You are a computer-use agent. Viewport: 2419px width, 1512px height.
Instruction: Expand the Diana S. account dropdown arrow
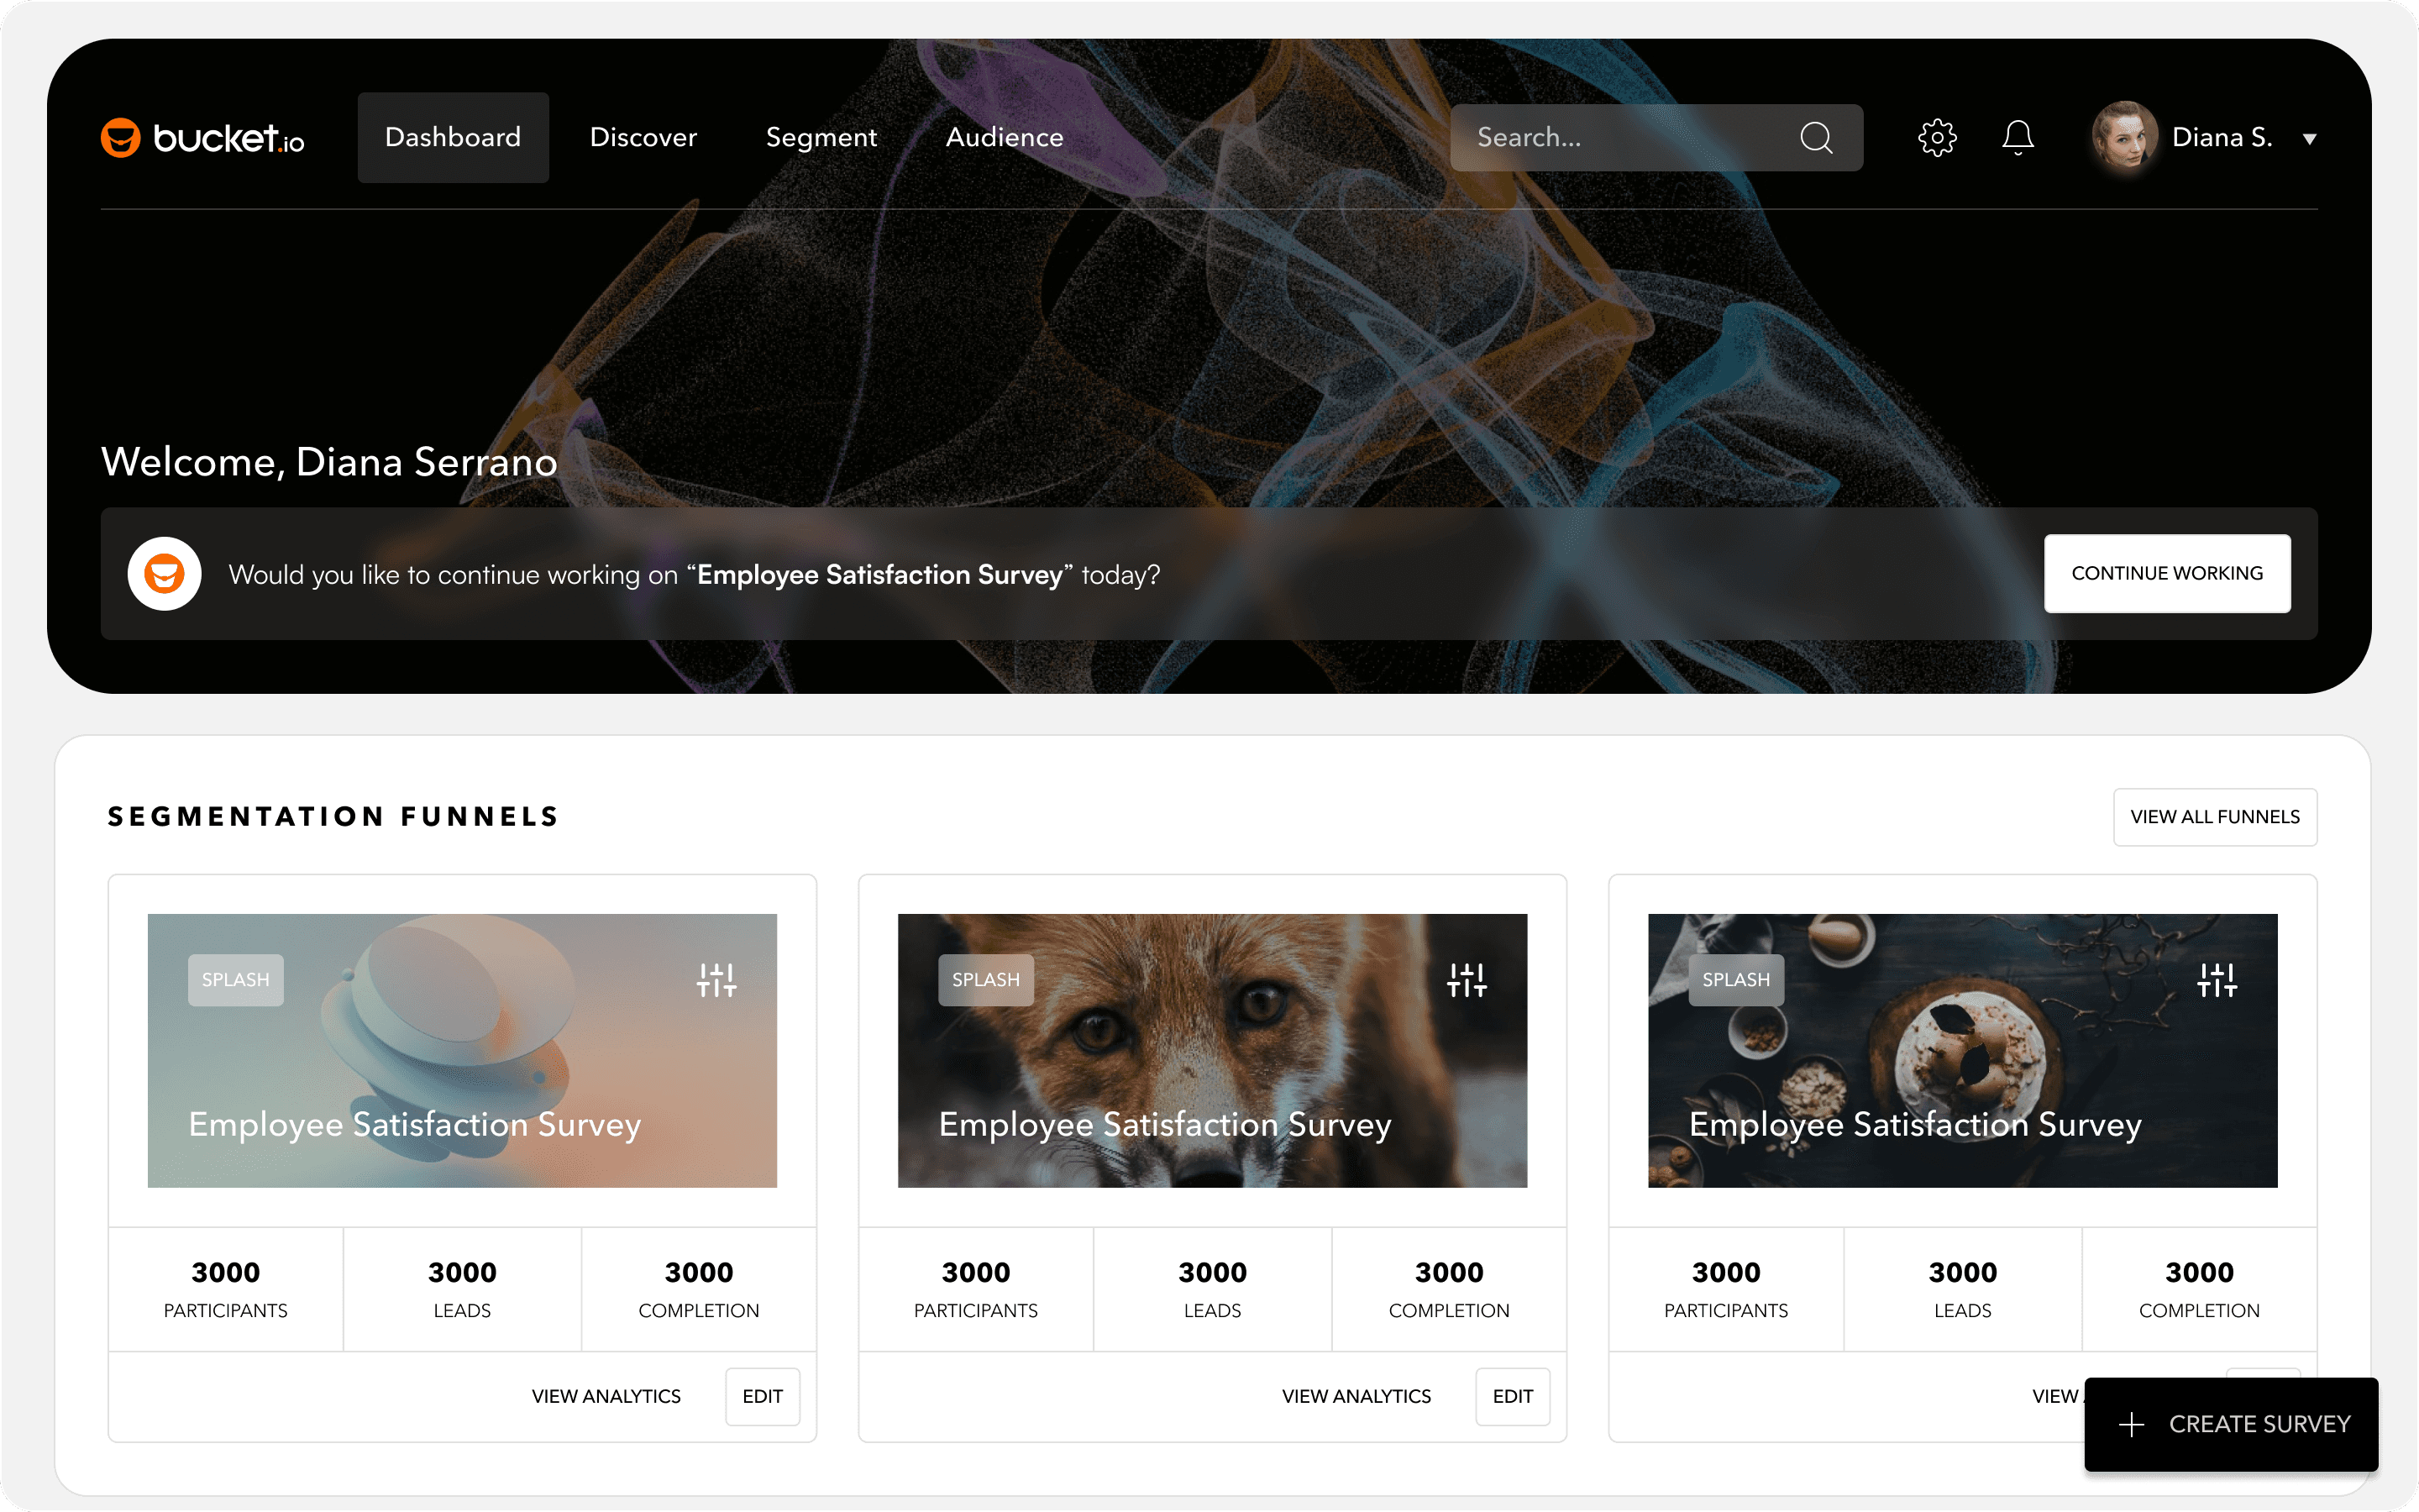[x=2309, y=139]
